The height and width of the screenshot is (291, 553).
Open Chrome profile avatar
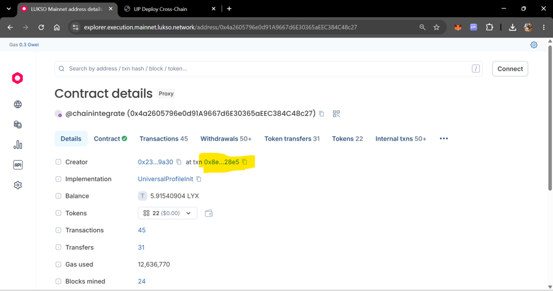[528, 27]
